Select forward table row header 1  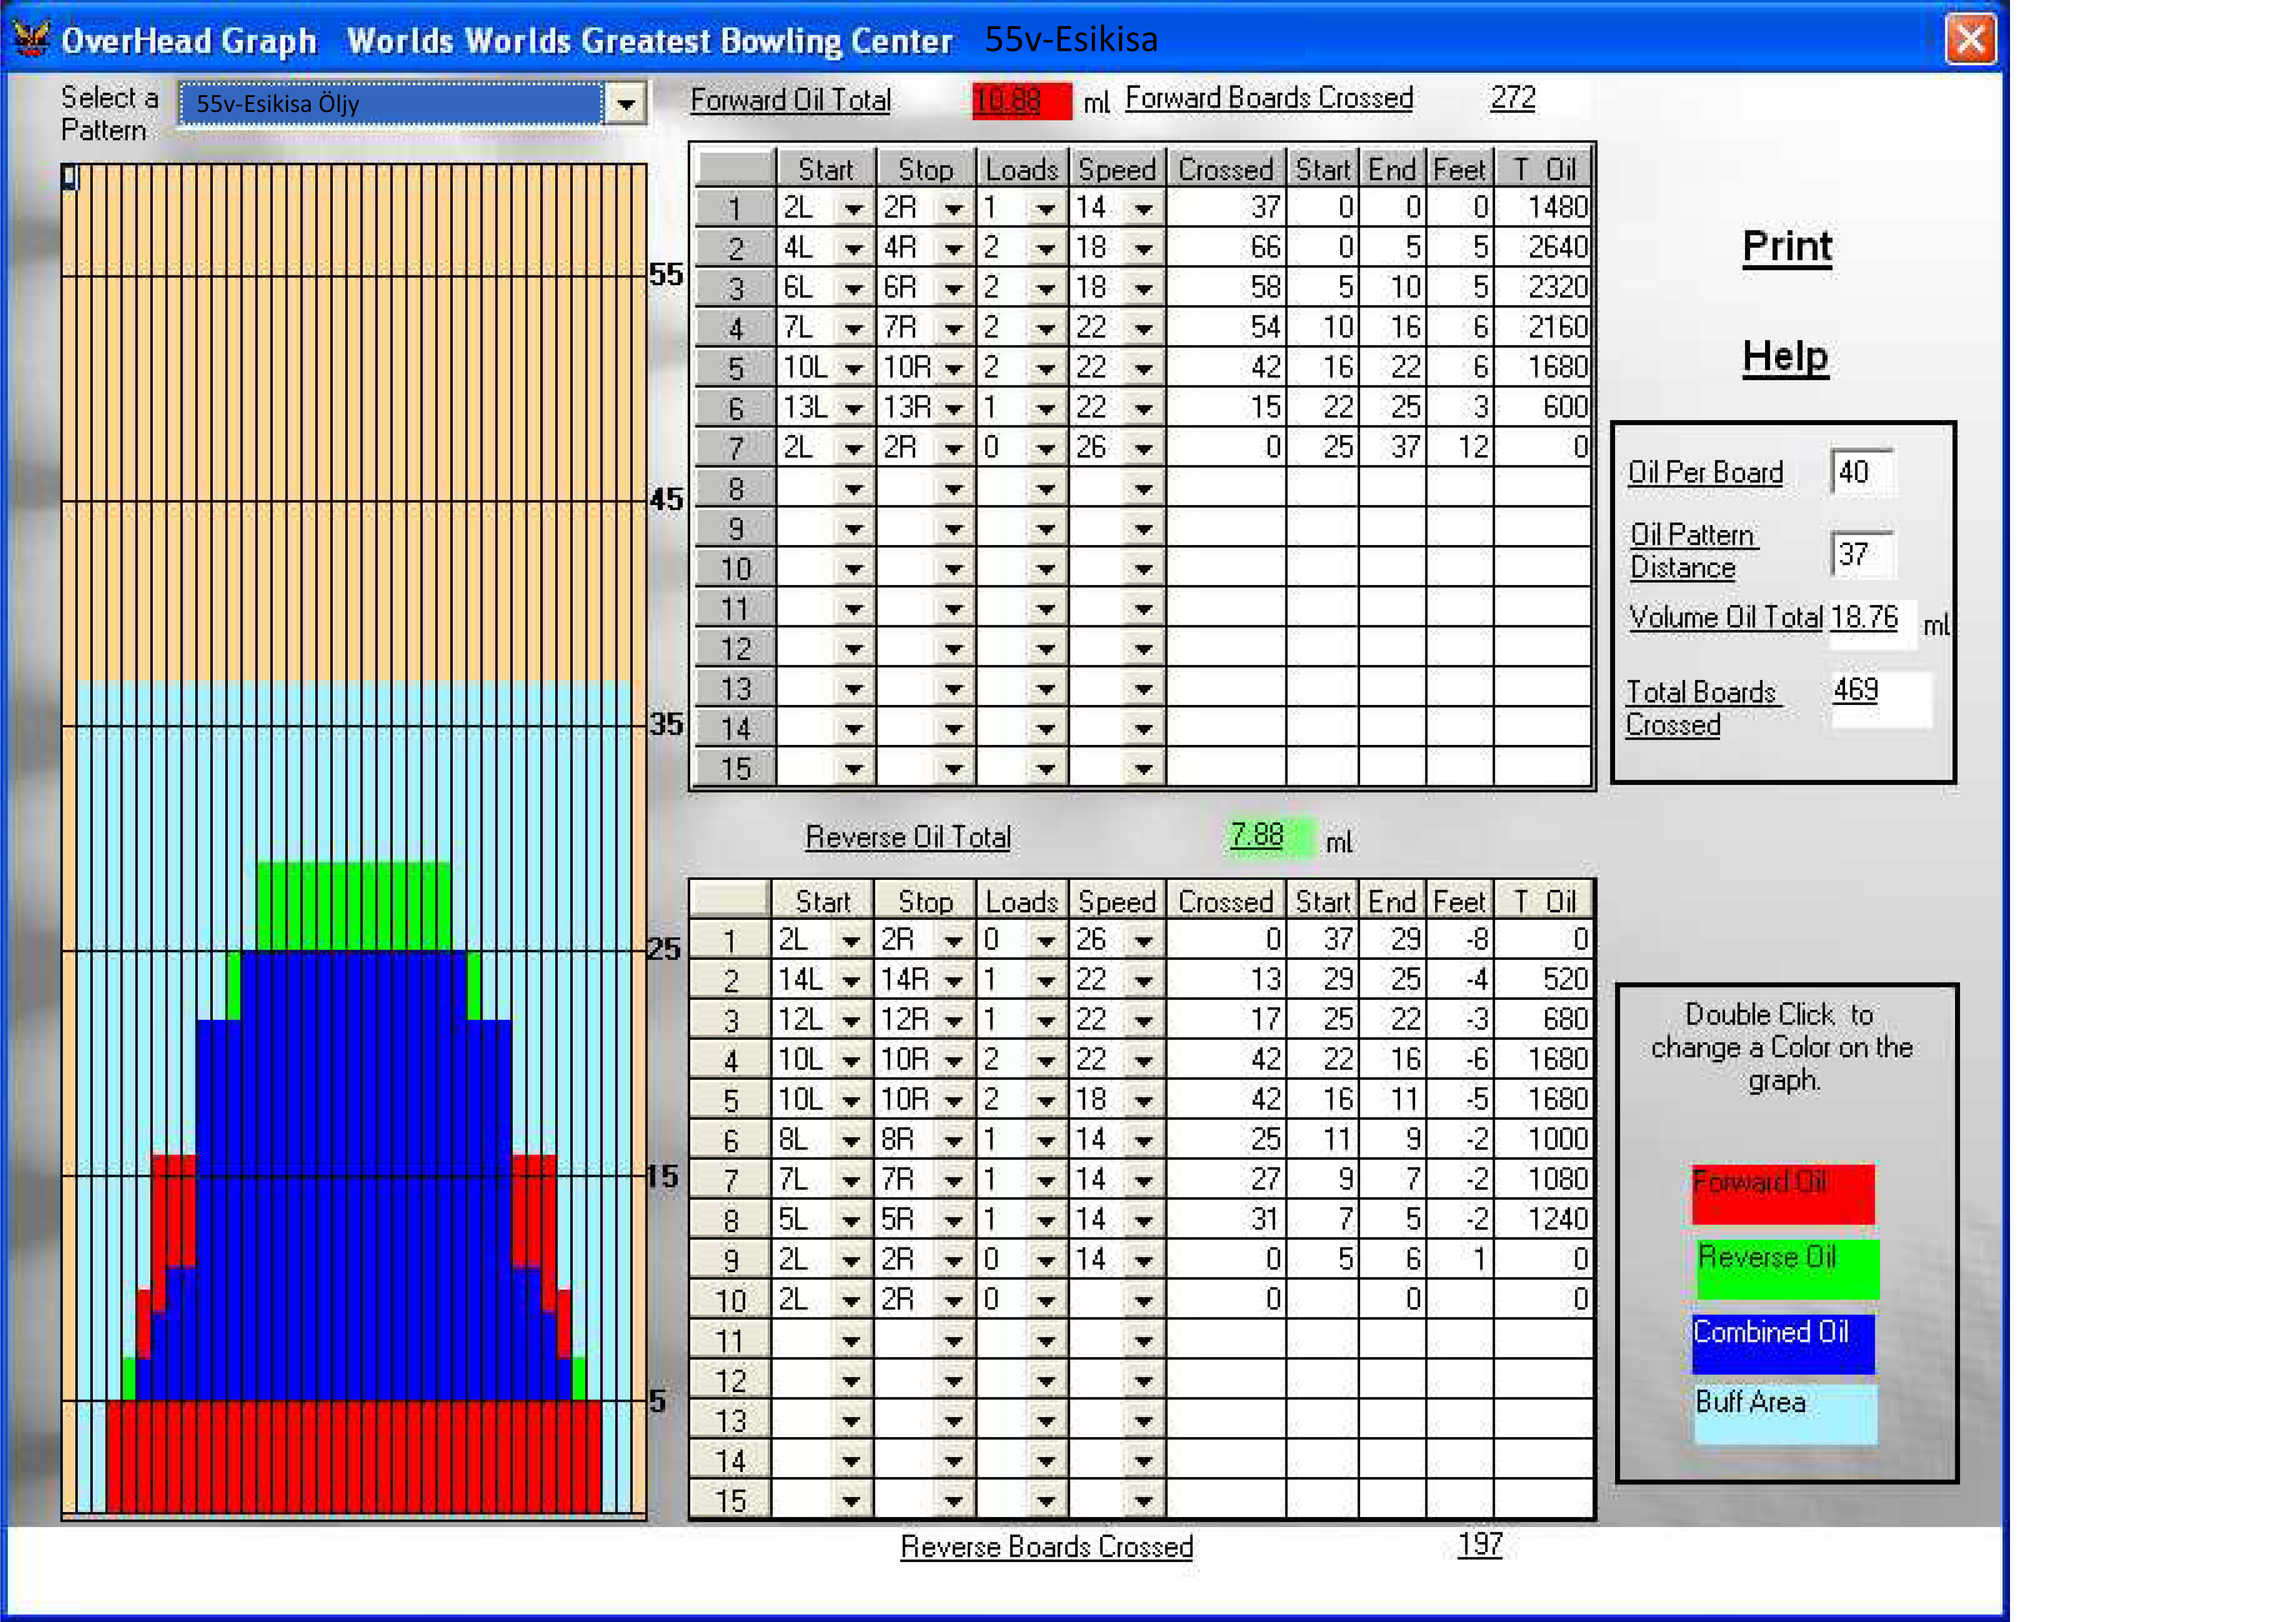[735, 208]
